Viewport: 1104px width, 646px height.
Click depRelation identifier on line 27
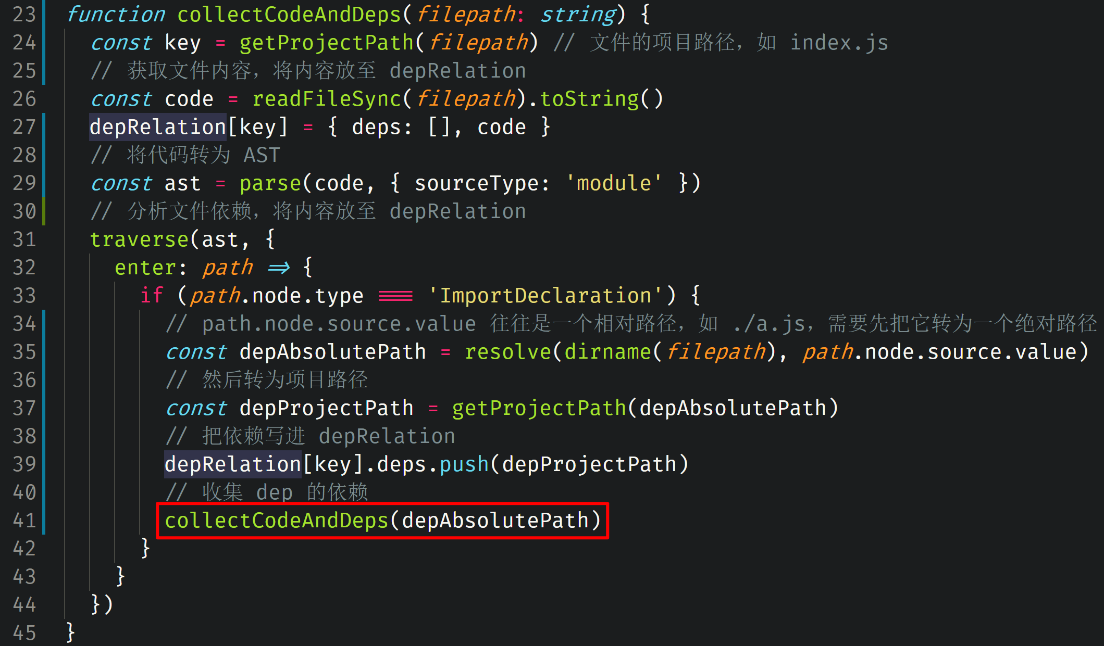tap(157, 127)
